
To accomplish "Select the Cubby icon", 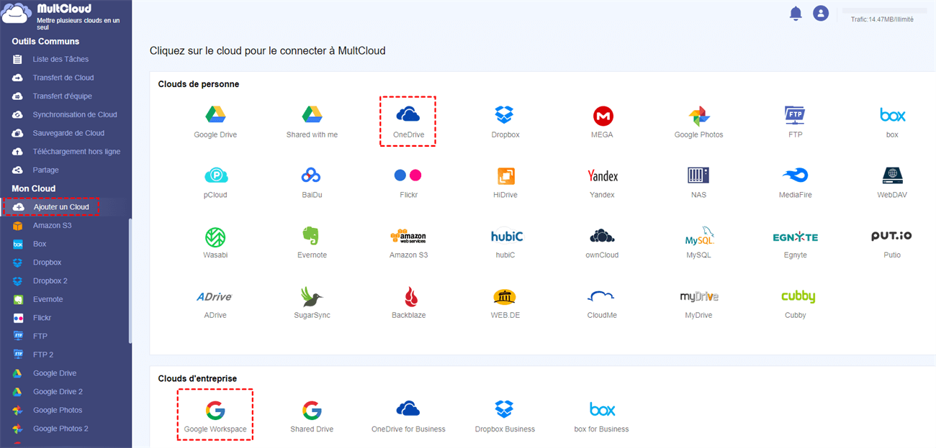I will 798,296.
